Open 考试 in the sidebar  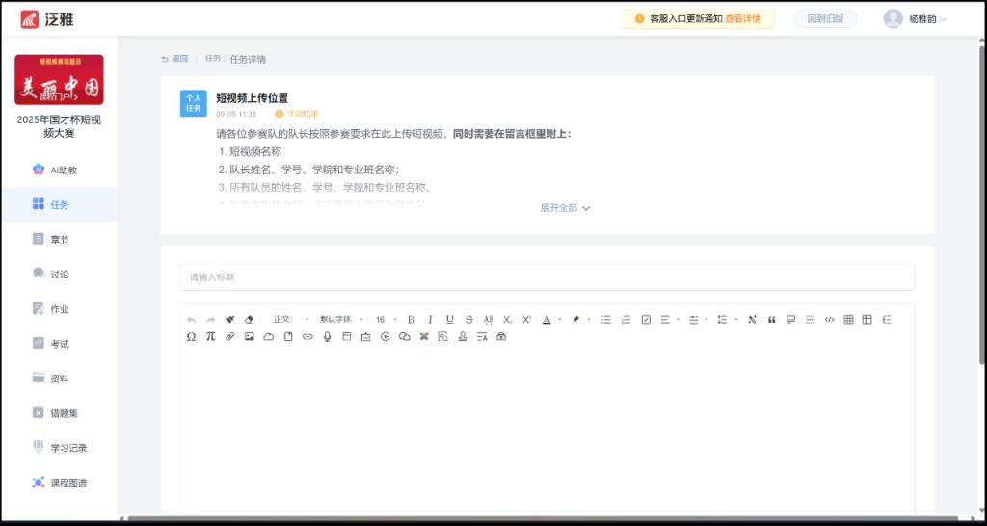pyautogui.click(x=59, y=344)
